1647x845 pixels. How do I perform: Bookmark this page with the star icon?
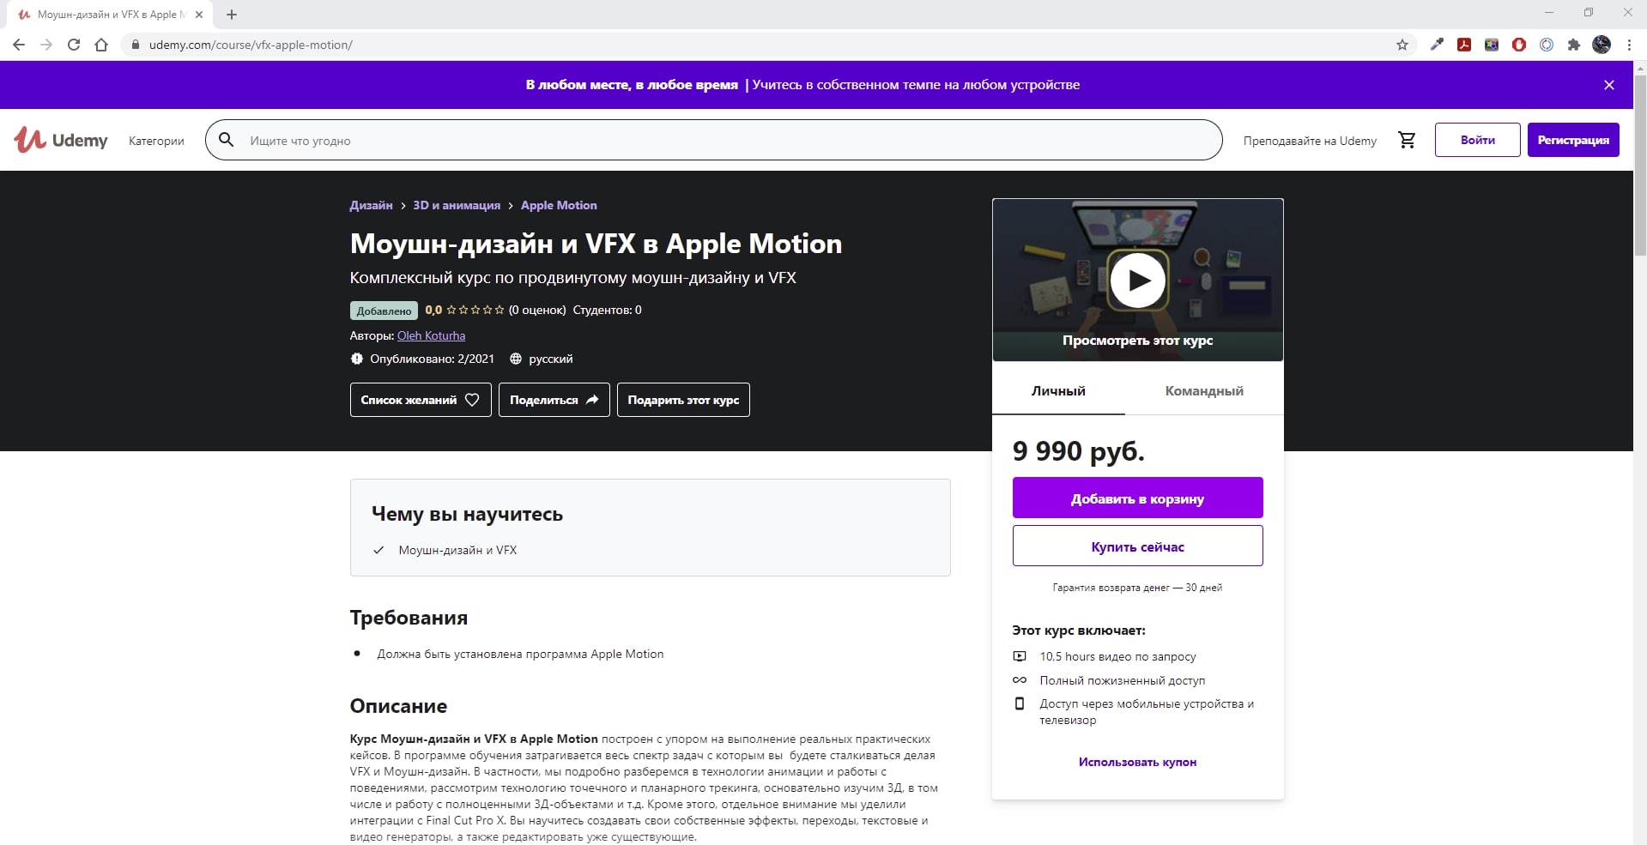1402,45
